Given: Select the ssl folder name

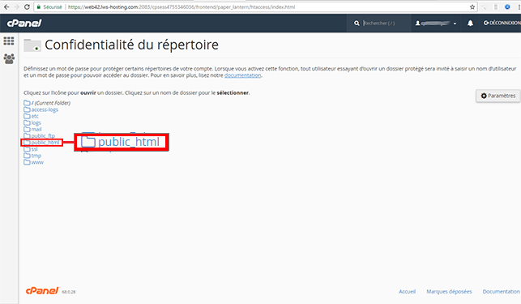Looking at the screenshot, I should tap(34, 149).
